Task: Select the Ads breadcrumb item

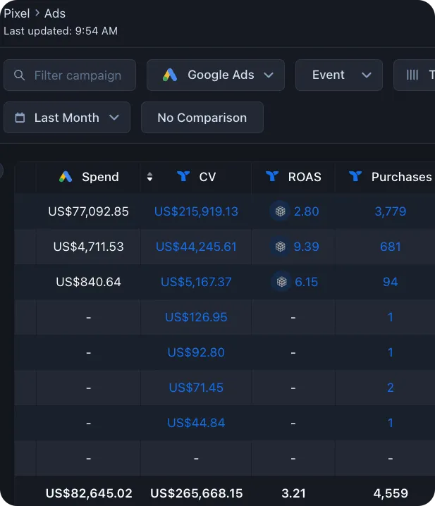Action: (x=55, y=13)
